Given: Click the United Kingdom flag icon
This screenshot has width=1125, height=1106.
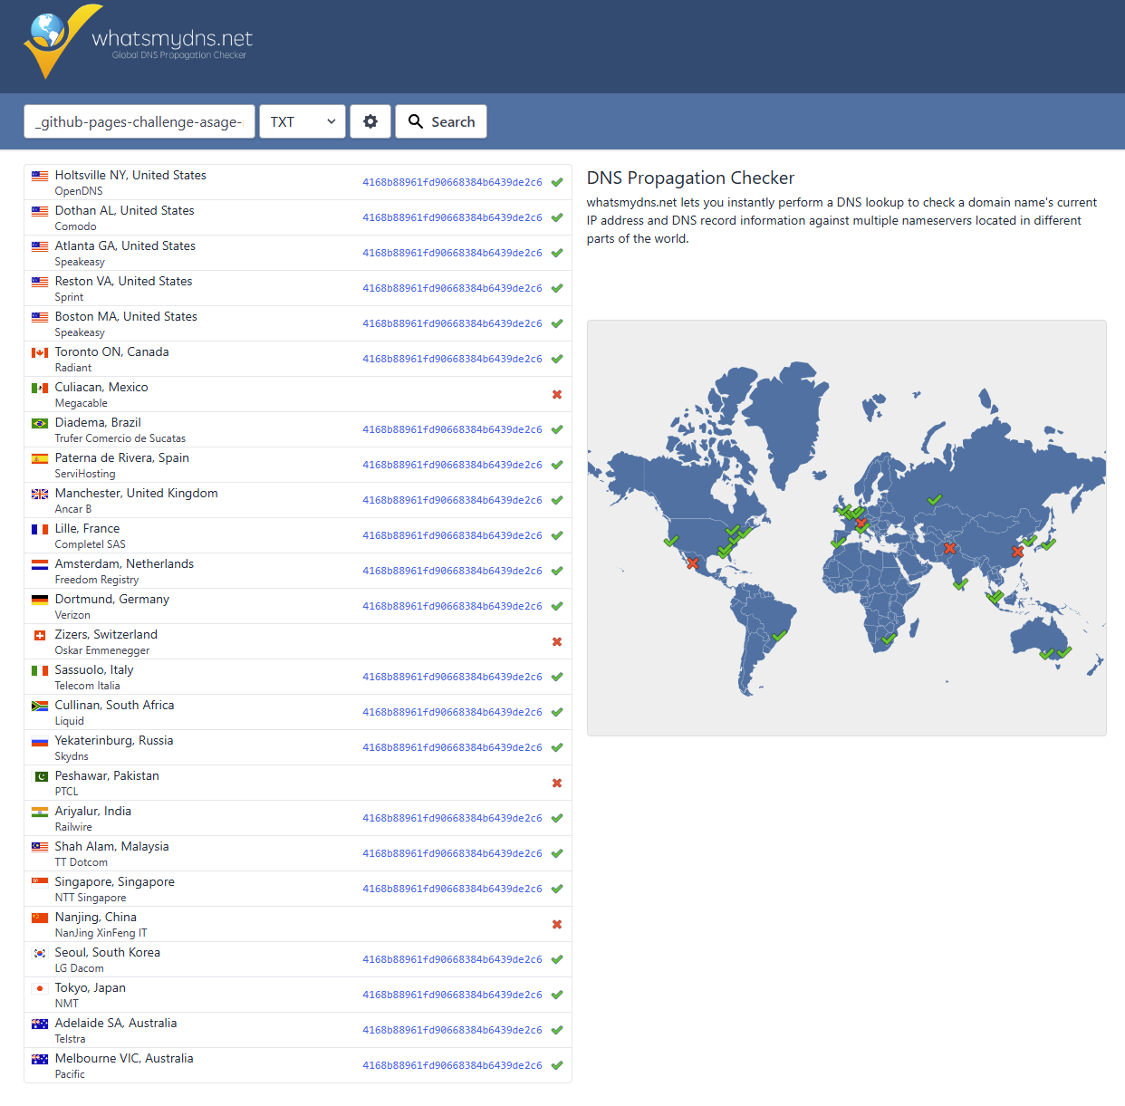Looking at the screenshot, I should (40, 494).
